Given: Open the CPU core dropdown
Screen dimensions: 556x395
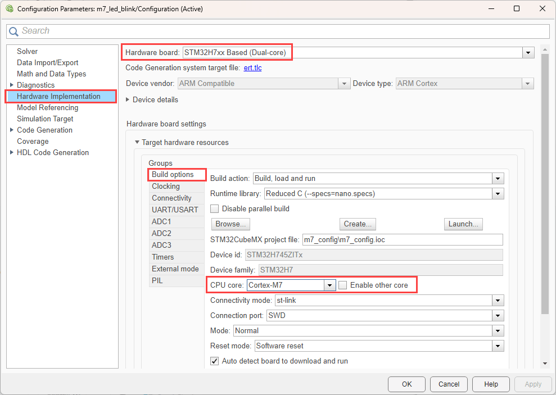Looking at the screenshot, I should 329,285.
